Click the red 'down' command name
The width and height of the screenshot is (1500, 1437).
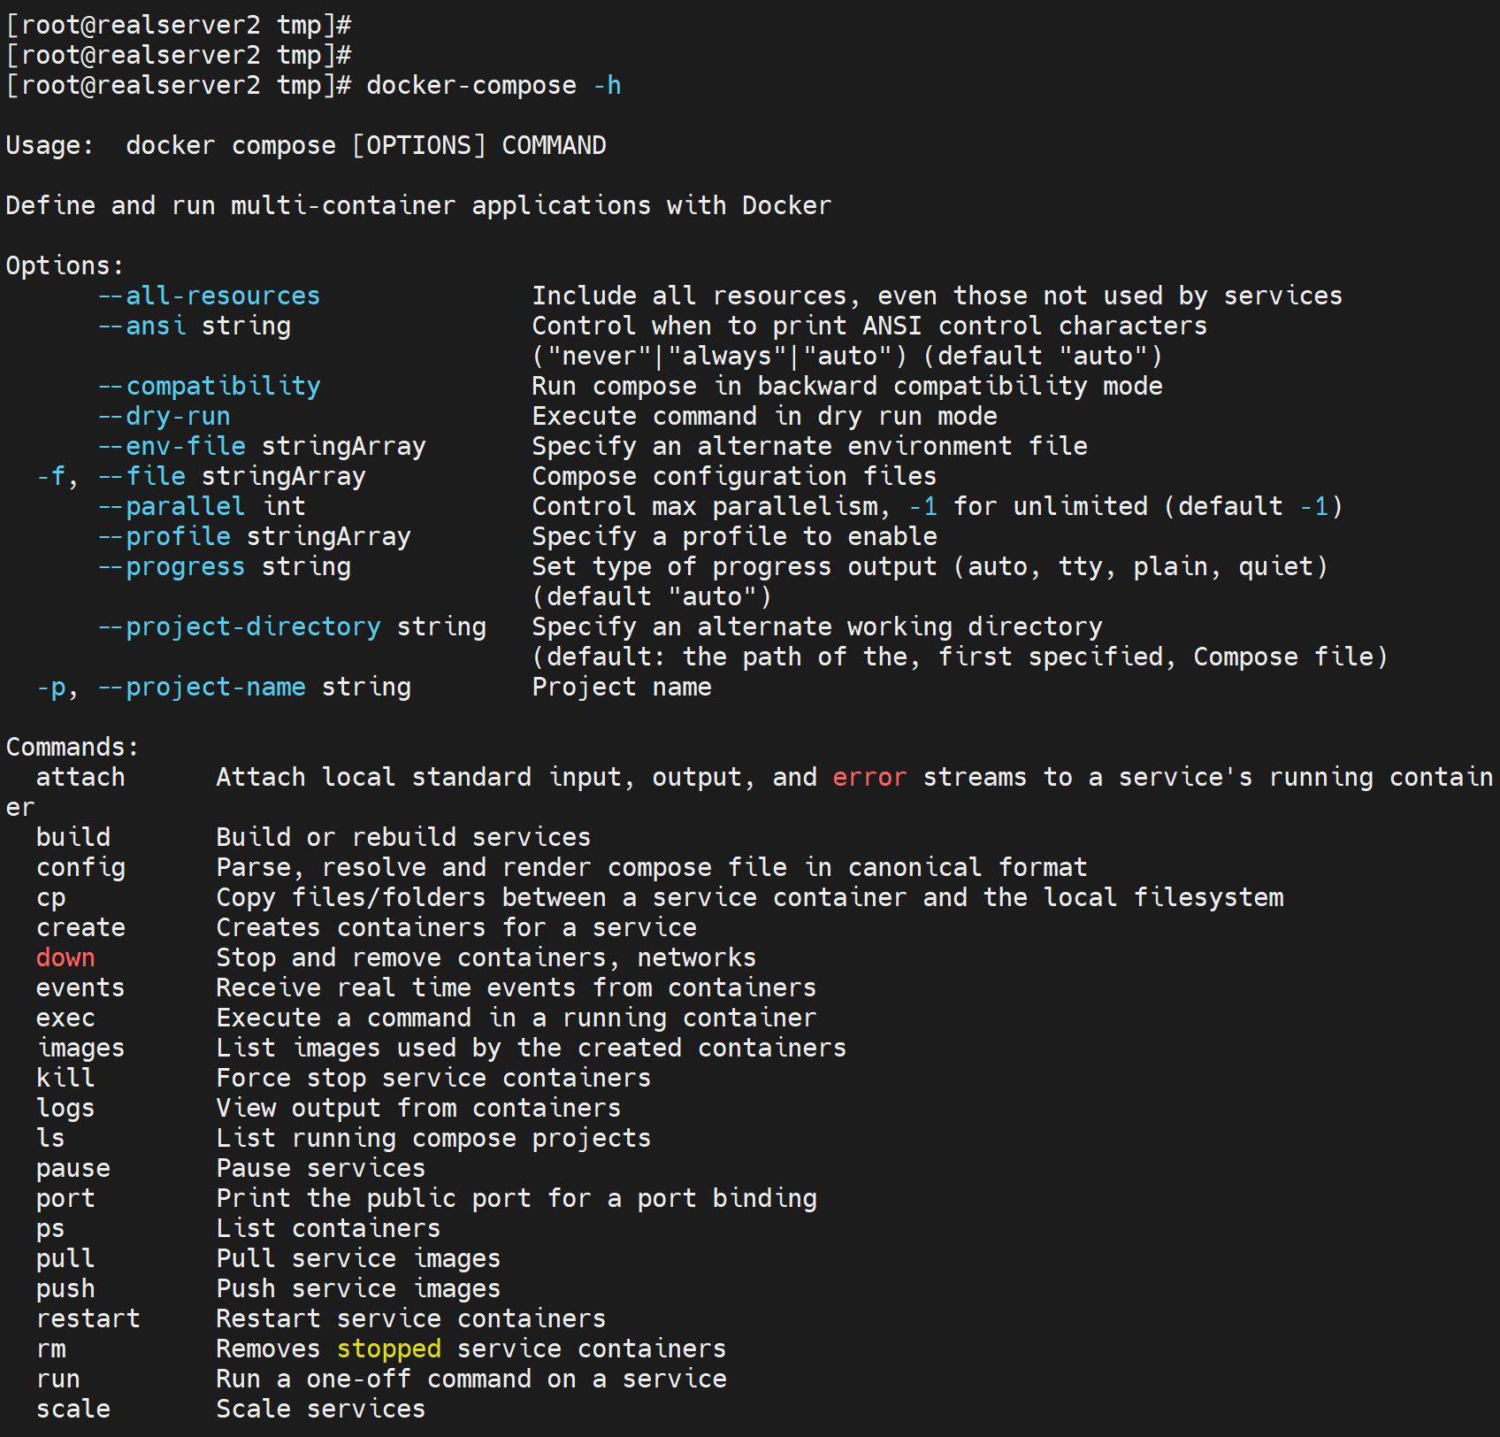[x=65, y=957]
